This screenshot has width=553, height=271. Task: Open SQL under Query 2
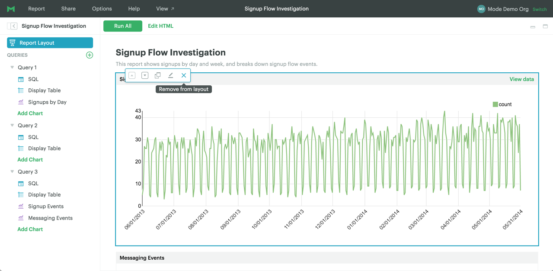tap(33, 137)
